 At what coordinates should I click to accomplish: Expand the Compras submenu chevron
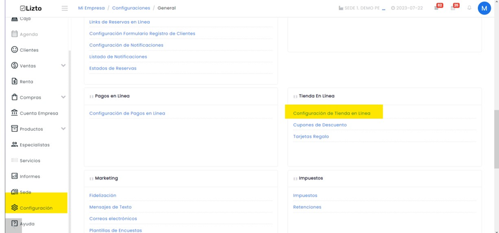(63, 97)
